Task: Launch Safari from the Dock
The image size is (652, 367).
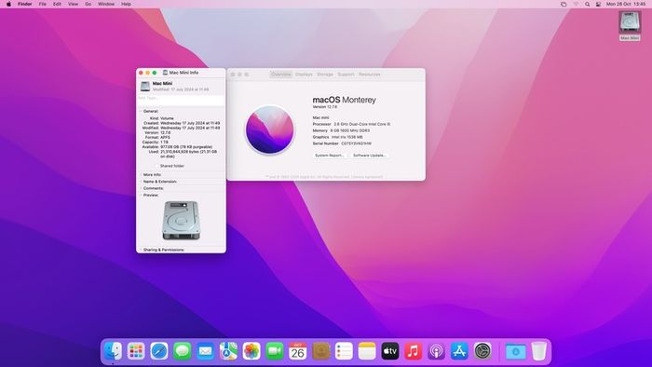Action: tap(159, 351)
